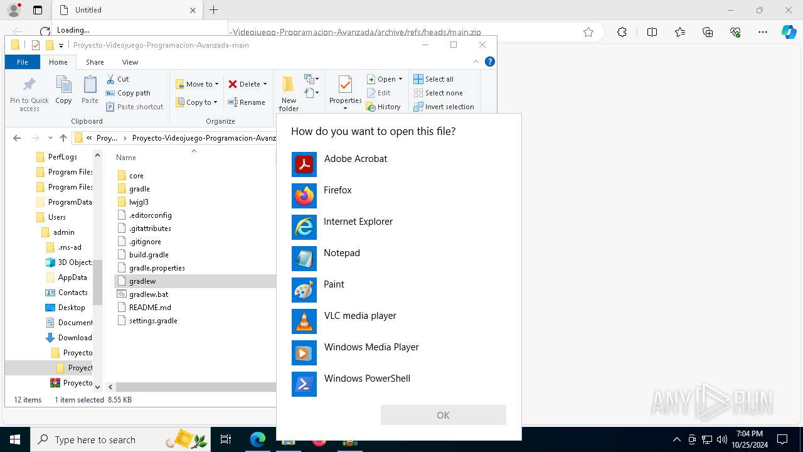Image resolution: width=803 pixels, height=452 pixels.
Task: Select Internet Explorer app icon
Action: 304,227
